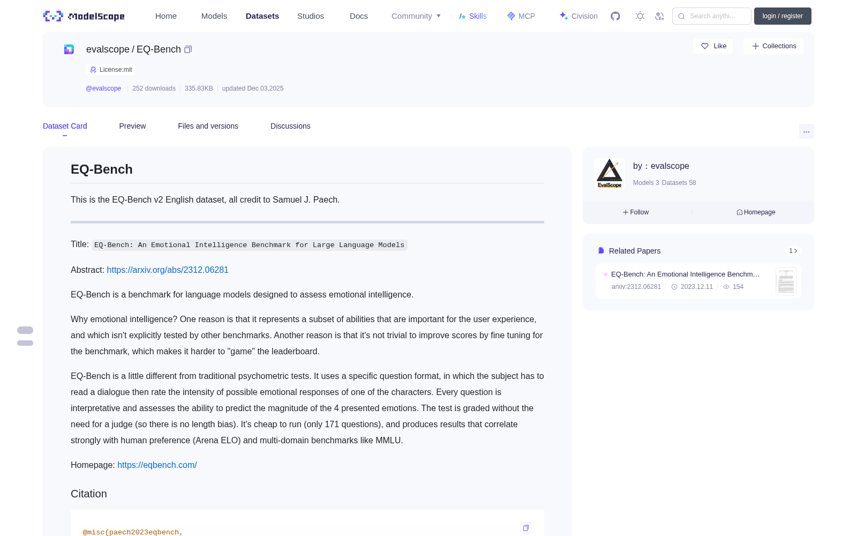Open the @evalscope profile link

tap(103, 88)
